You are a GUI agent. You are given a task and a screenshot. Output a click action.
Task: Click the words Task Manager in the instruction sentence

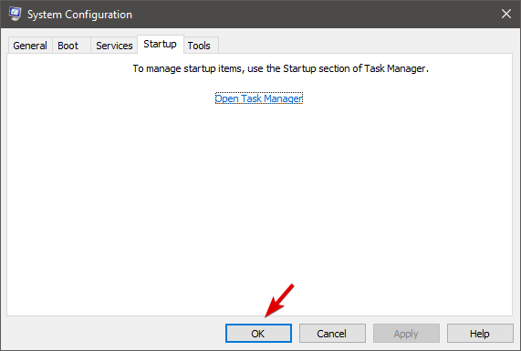coord(395,68)
